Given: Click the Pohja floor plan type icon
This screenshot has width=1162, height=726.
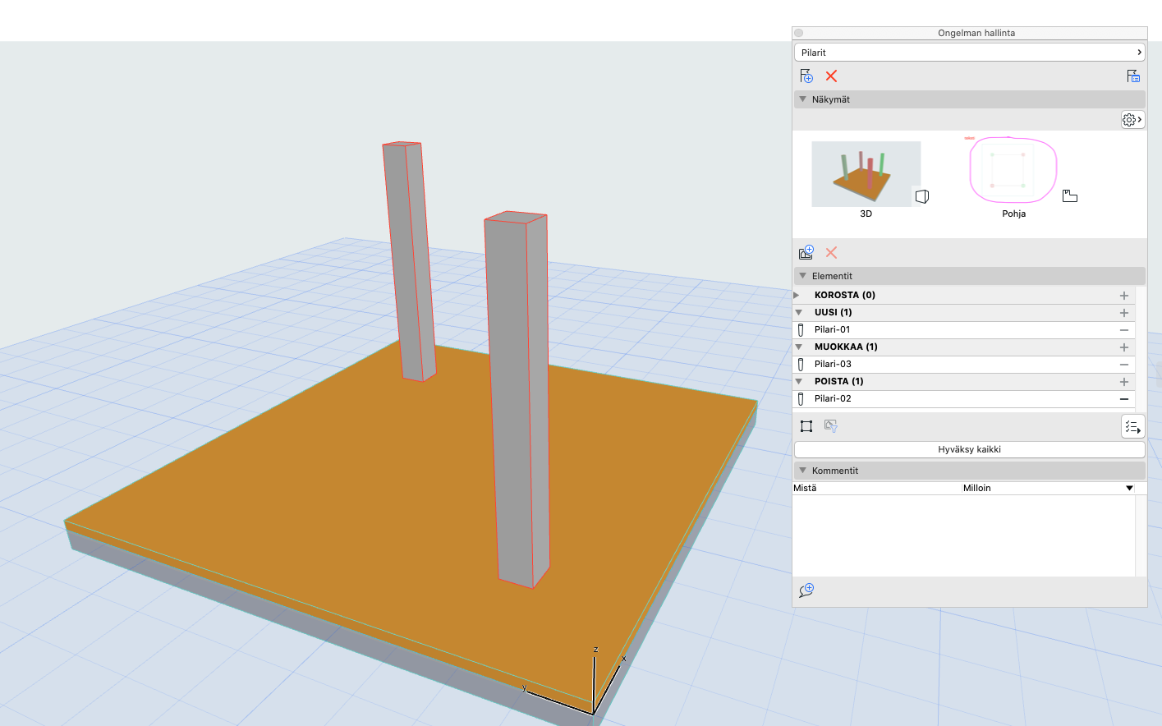Looking at the screenshot, I should point(1070,195).
